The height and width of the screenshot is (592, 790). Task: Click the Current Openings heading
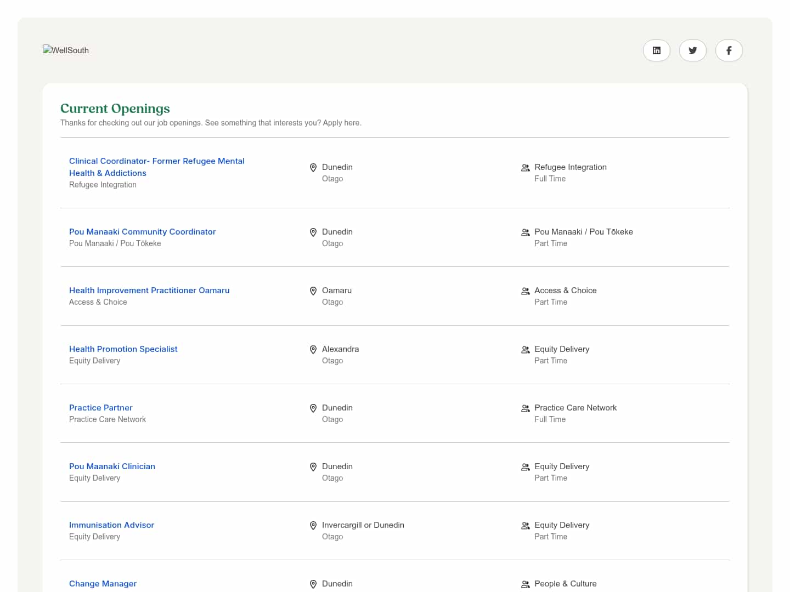(x=115, y=109)
